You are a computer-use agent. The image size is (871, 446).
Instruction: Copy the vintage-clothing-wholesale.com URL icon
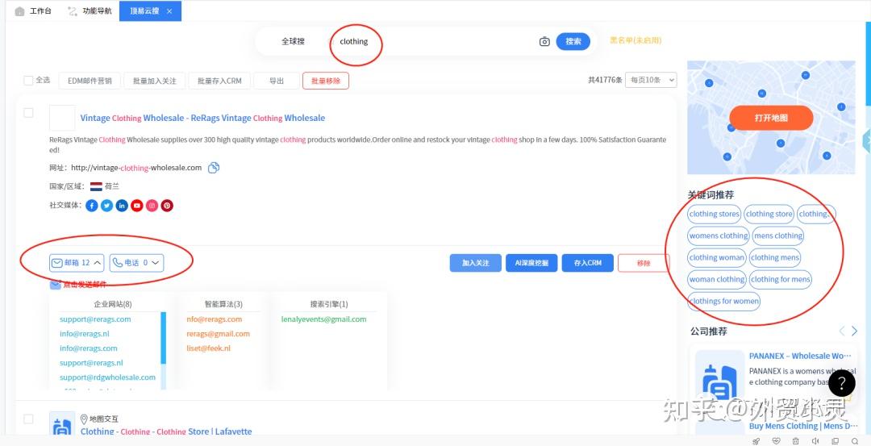(x=213, y=168)
